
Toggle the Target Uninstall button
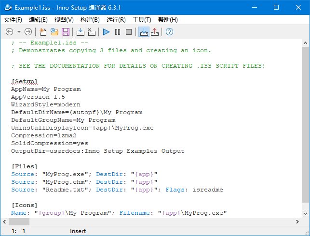pyautogui.click(x=155, y=32)
